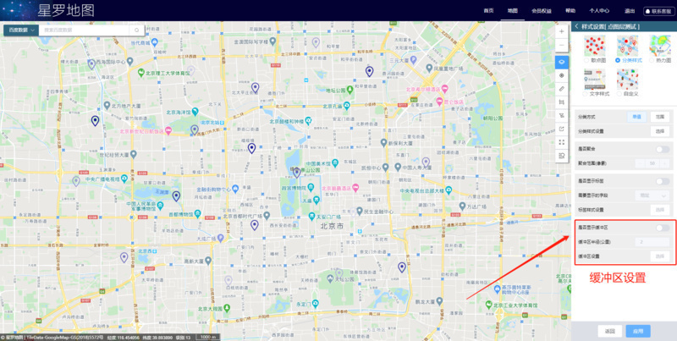Click the locate target icon in toolbar
Viewport: 677px width, 341px height.
[561, 75]
